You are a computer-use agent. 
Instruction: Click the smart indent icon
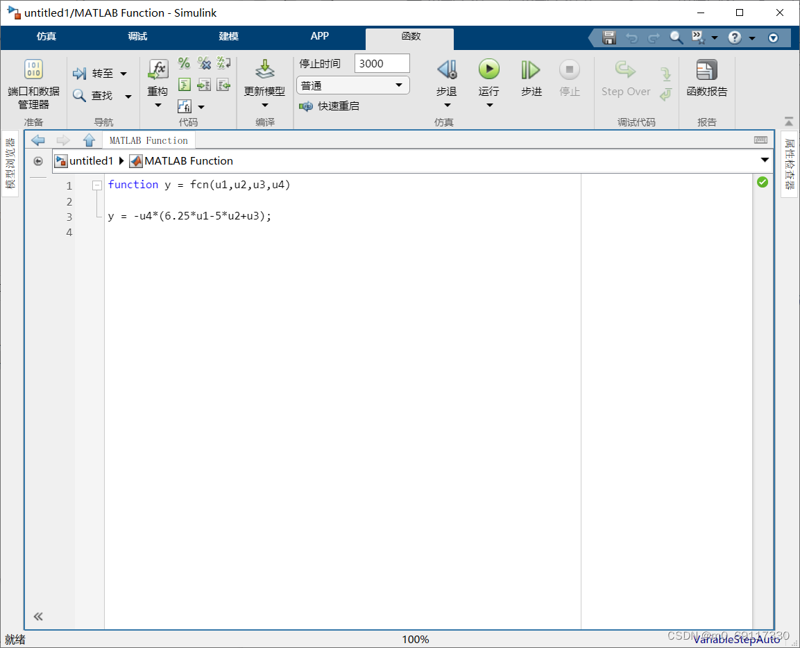pyautogui.click(x=184, y=84)
